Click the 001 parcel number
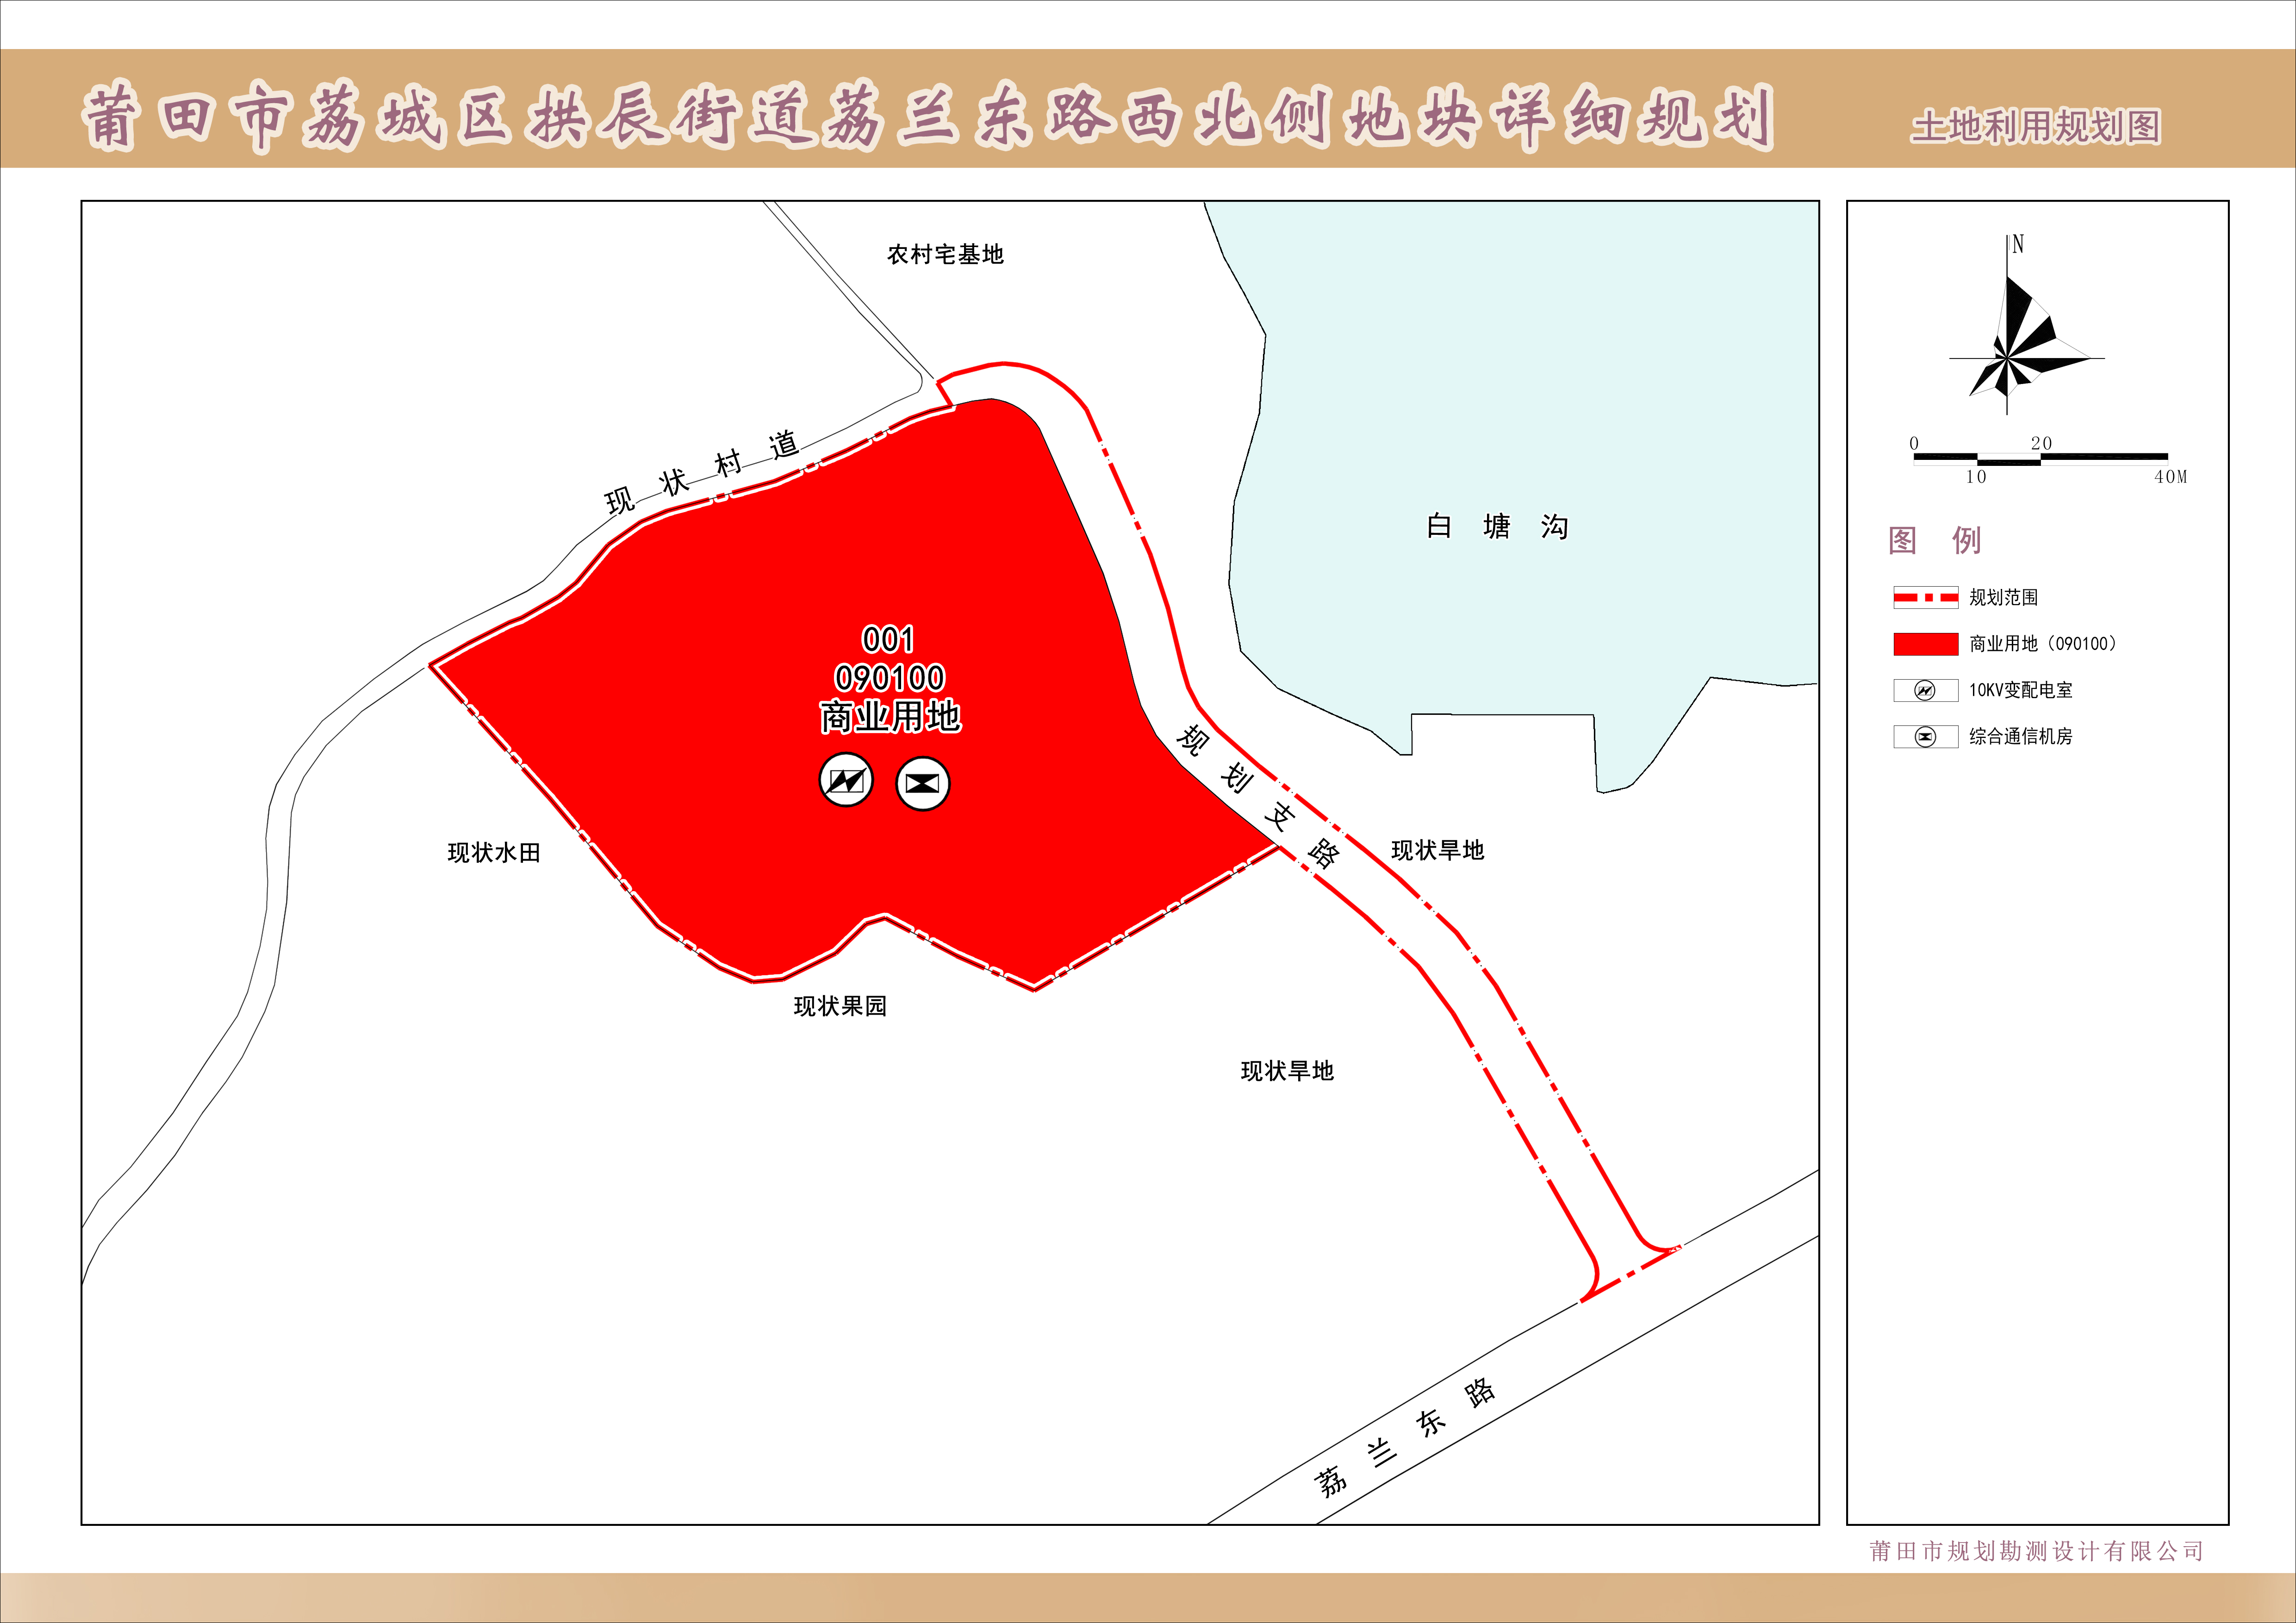2296x1623 pixels. (x=888, y=639)
